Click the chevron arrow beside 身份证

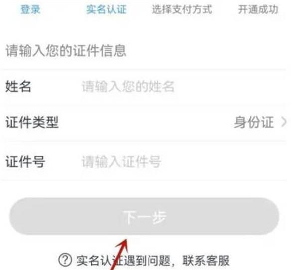pos(284,122)
